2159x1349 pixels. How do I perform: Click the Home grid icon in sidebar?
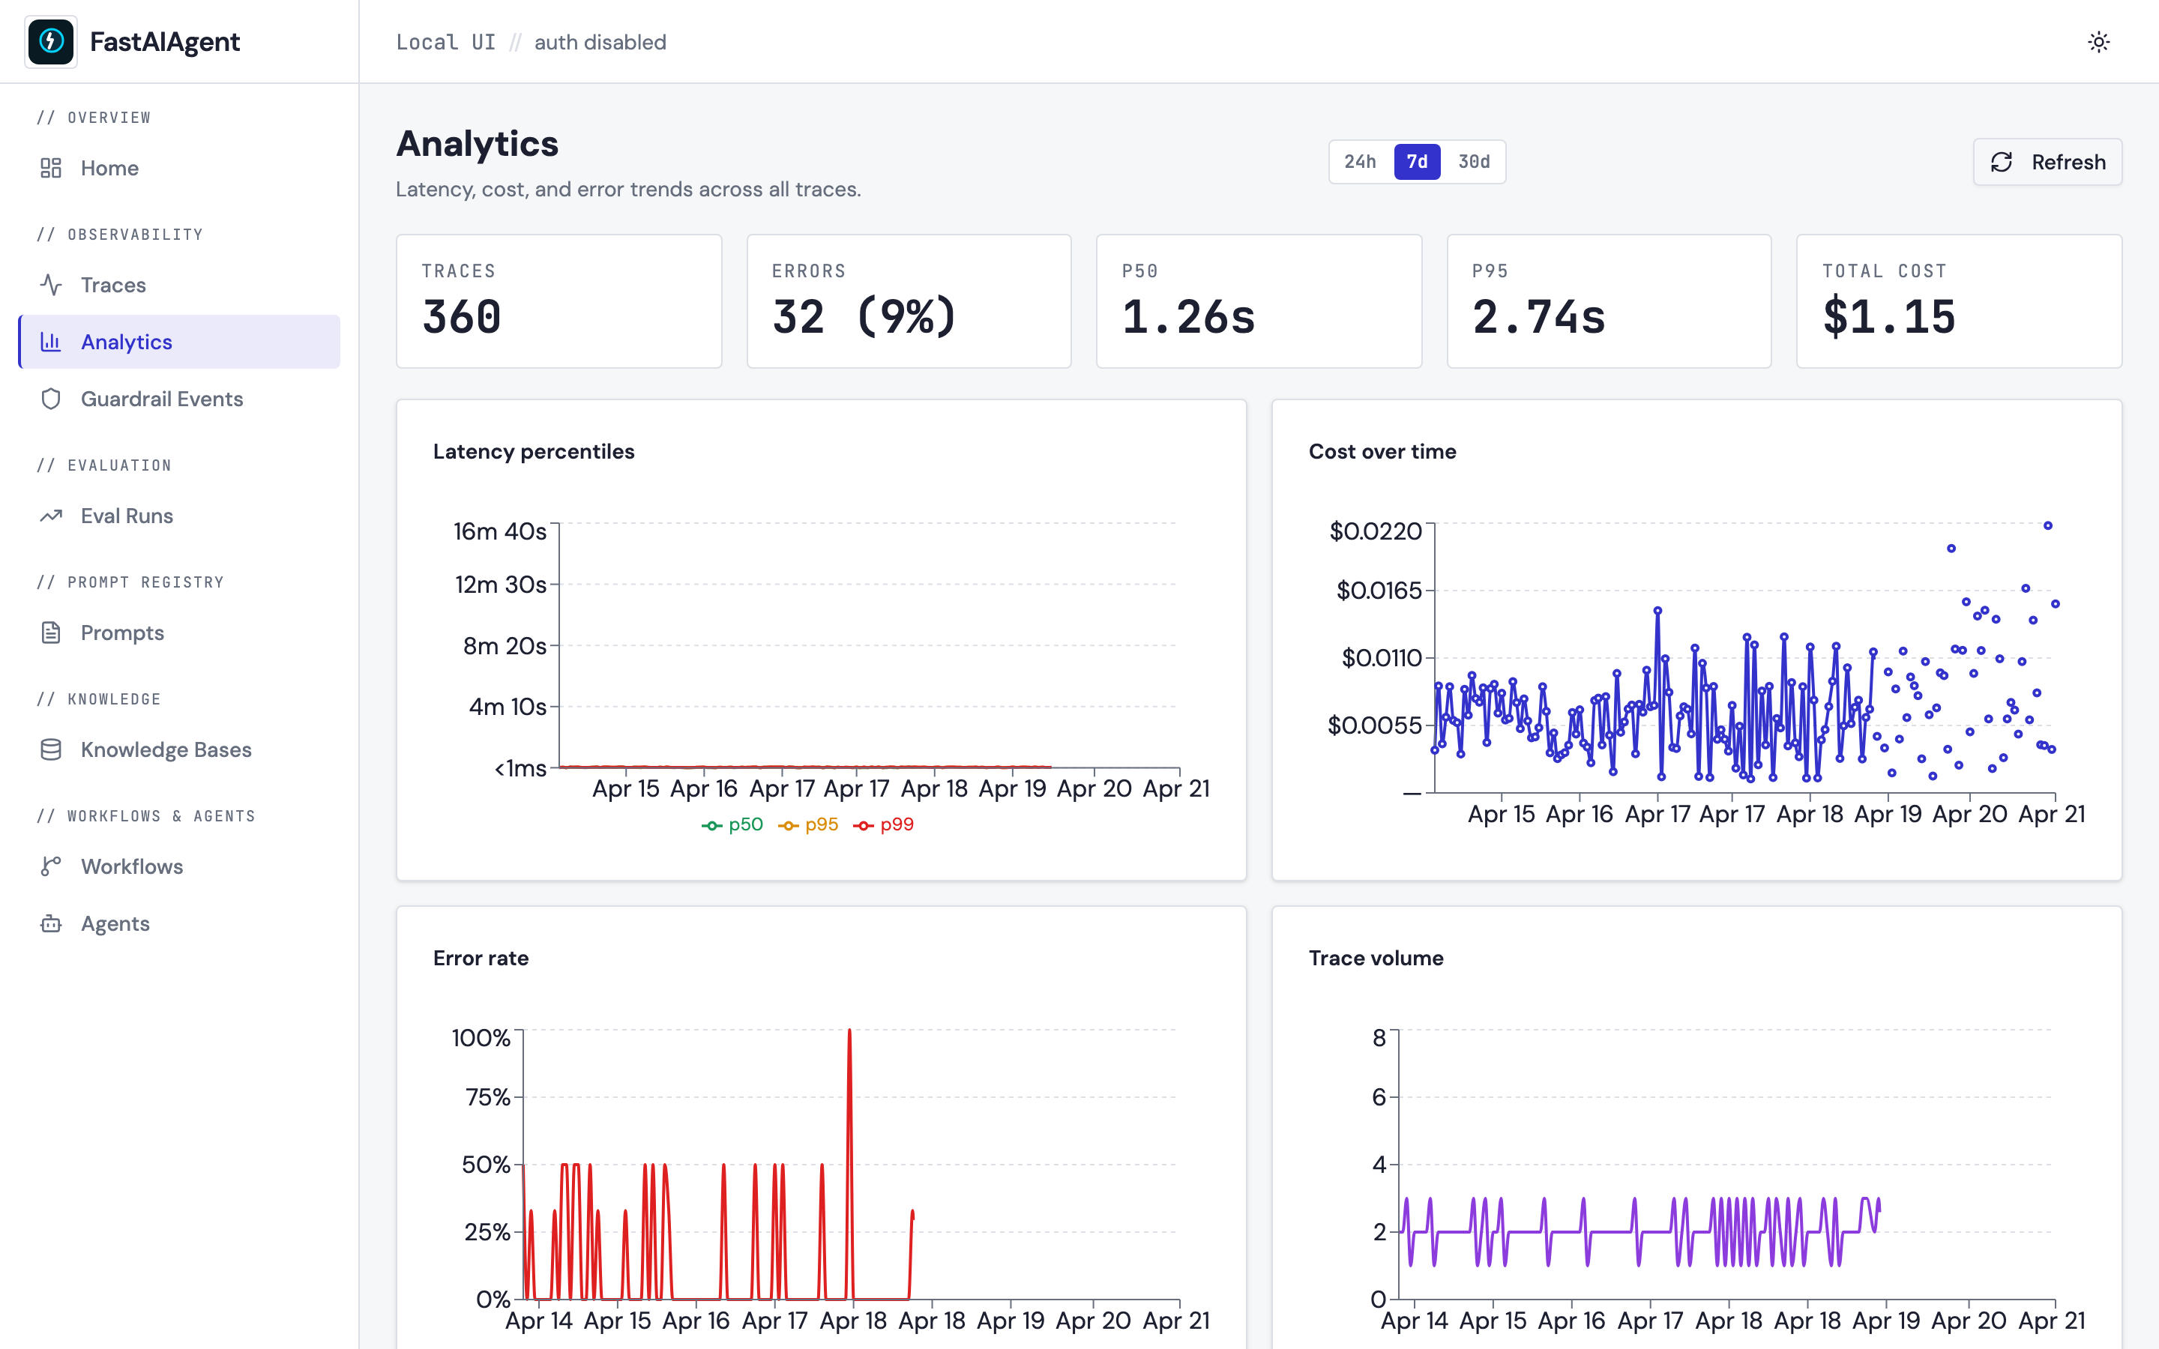click(x=51, y=168)
